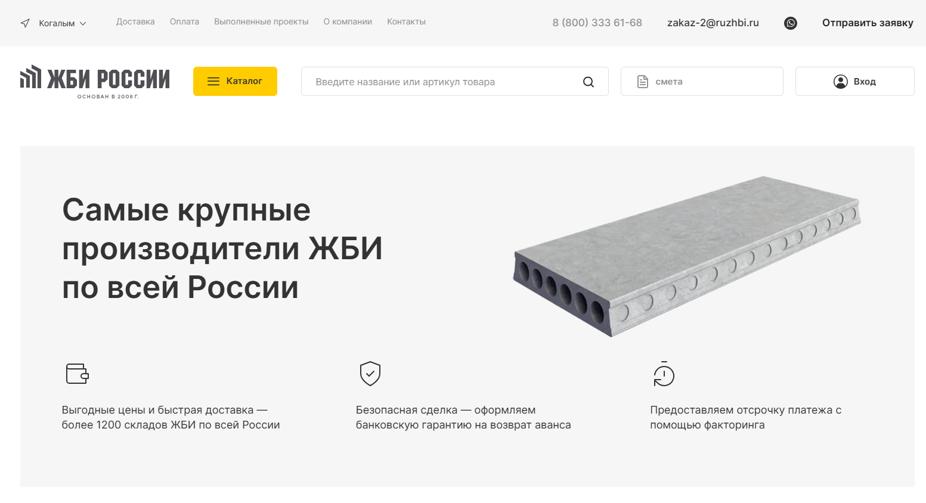Click the clock timer icon above факторинг

664,374
